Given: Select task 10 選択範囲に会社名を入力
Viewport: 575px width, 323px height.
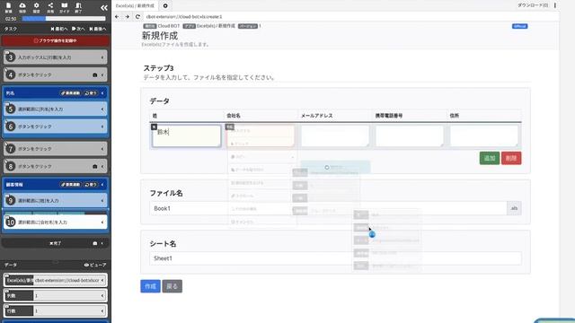Looking at the screenshot, I should pyautogui.click(x=56, y=223).
